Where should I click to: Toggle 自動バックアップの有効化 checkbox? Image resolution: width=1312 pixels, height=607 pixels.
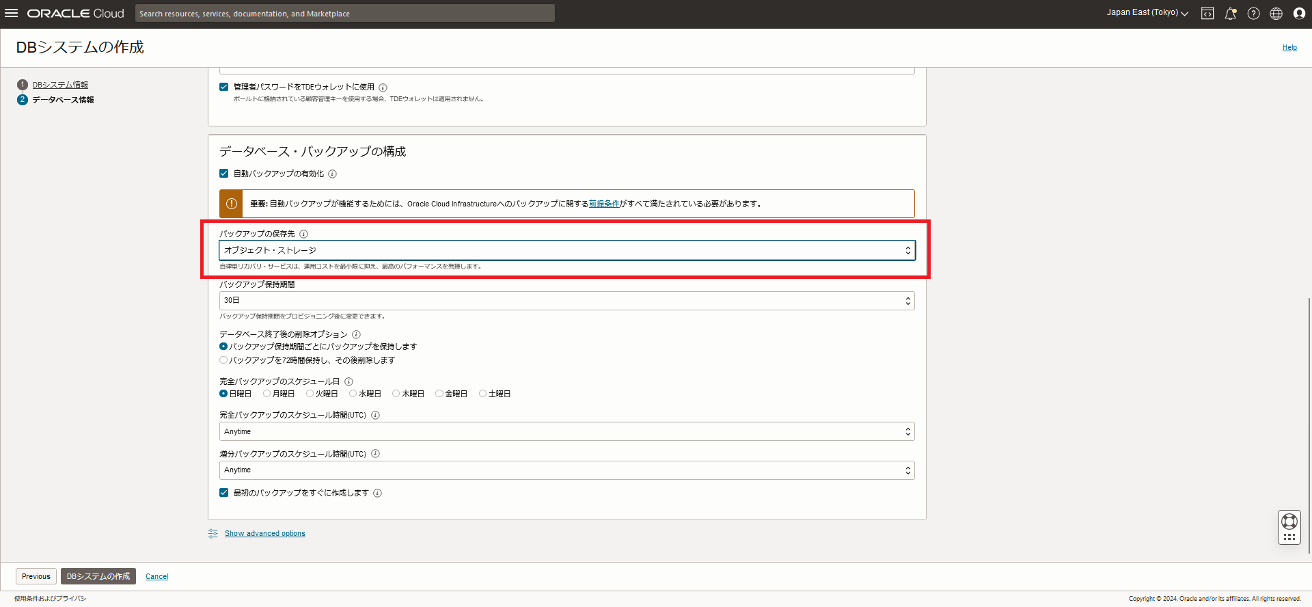223,174
